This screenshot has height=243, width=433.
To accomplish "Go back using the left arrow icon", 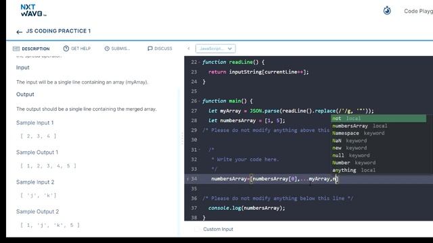I will coord(20,32).
